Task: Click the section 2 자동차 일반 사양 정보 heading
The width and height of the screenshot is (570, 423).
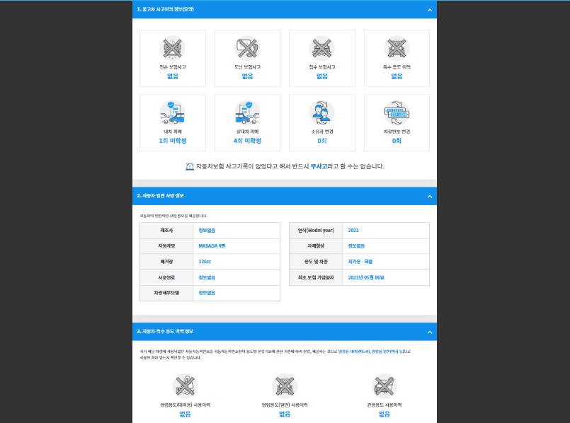Action: pos(160,196)
